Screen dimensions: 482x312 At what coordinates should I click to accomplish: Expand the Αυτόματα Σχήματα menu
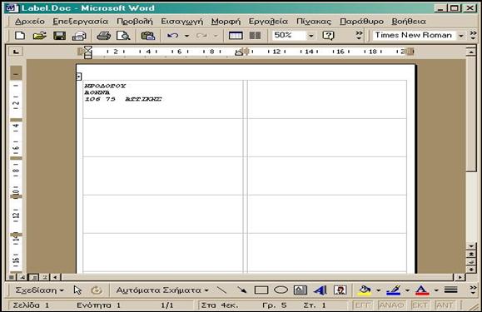(162, 290)
